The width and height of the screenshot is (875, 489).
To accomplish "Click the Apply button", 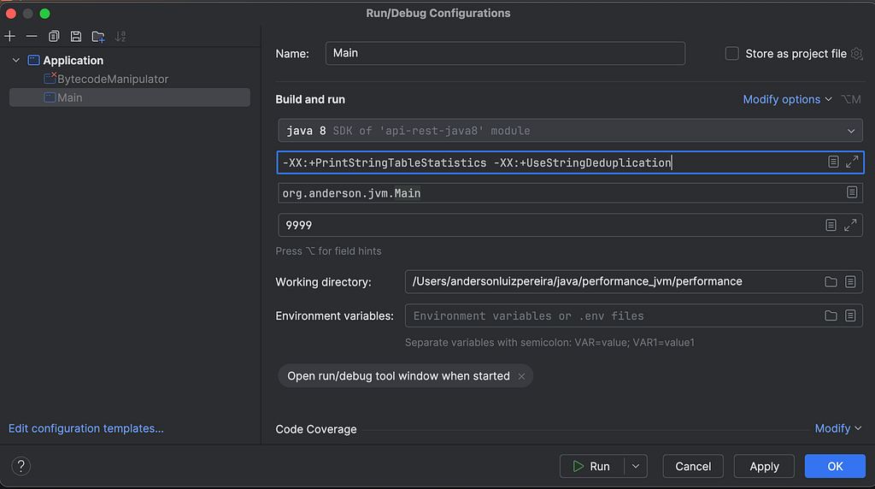I will point(764,466).
